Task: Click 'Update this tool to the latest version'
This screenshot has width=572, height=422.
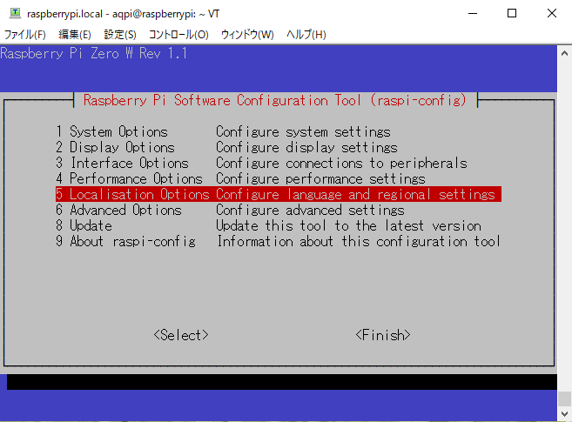Action: click(348, 225)
